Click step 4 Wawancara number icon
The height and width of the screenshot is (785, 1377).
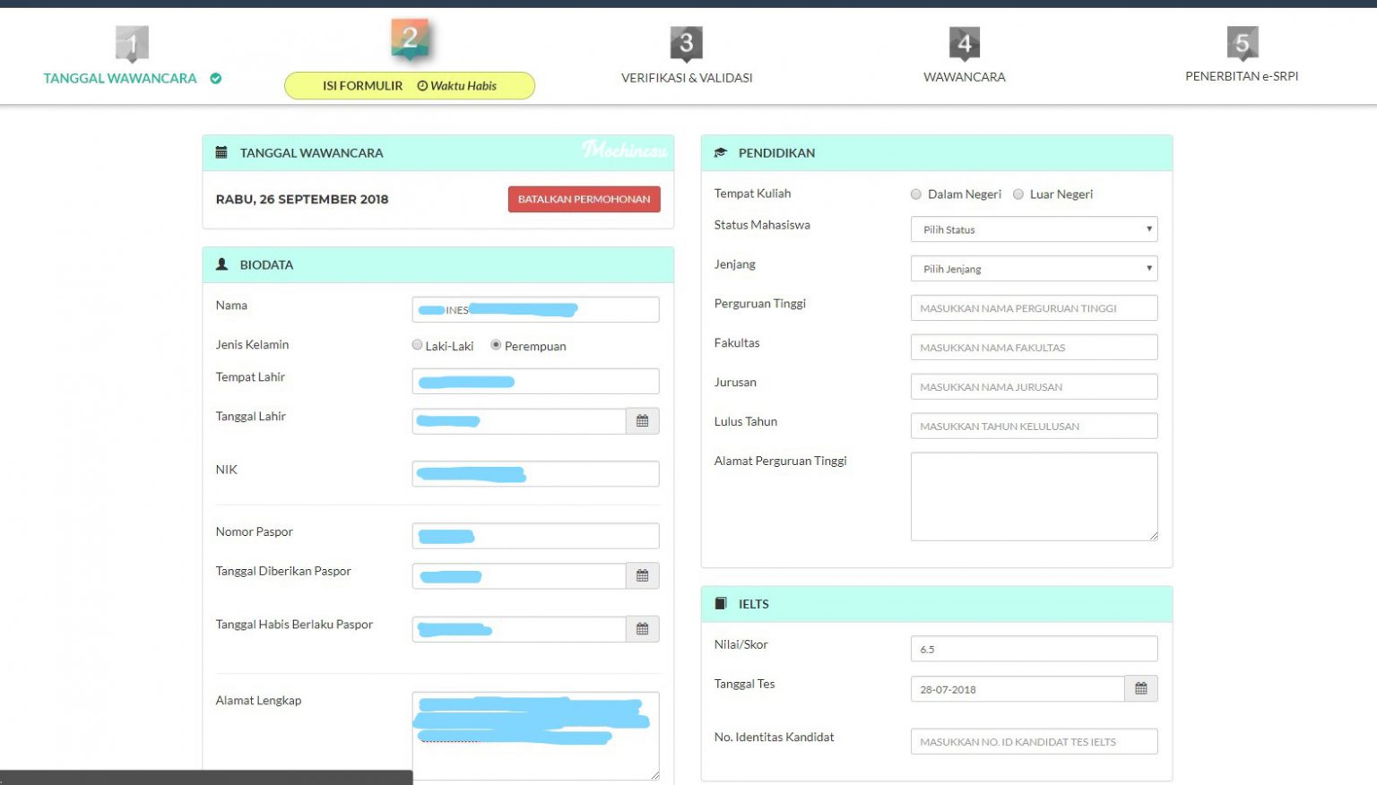point(965,43)
